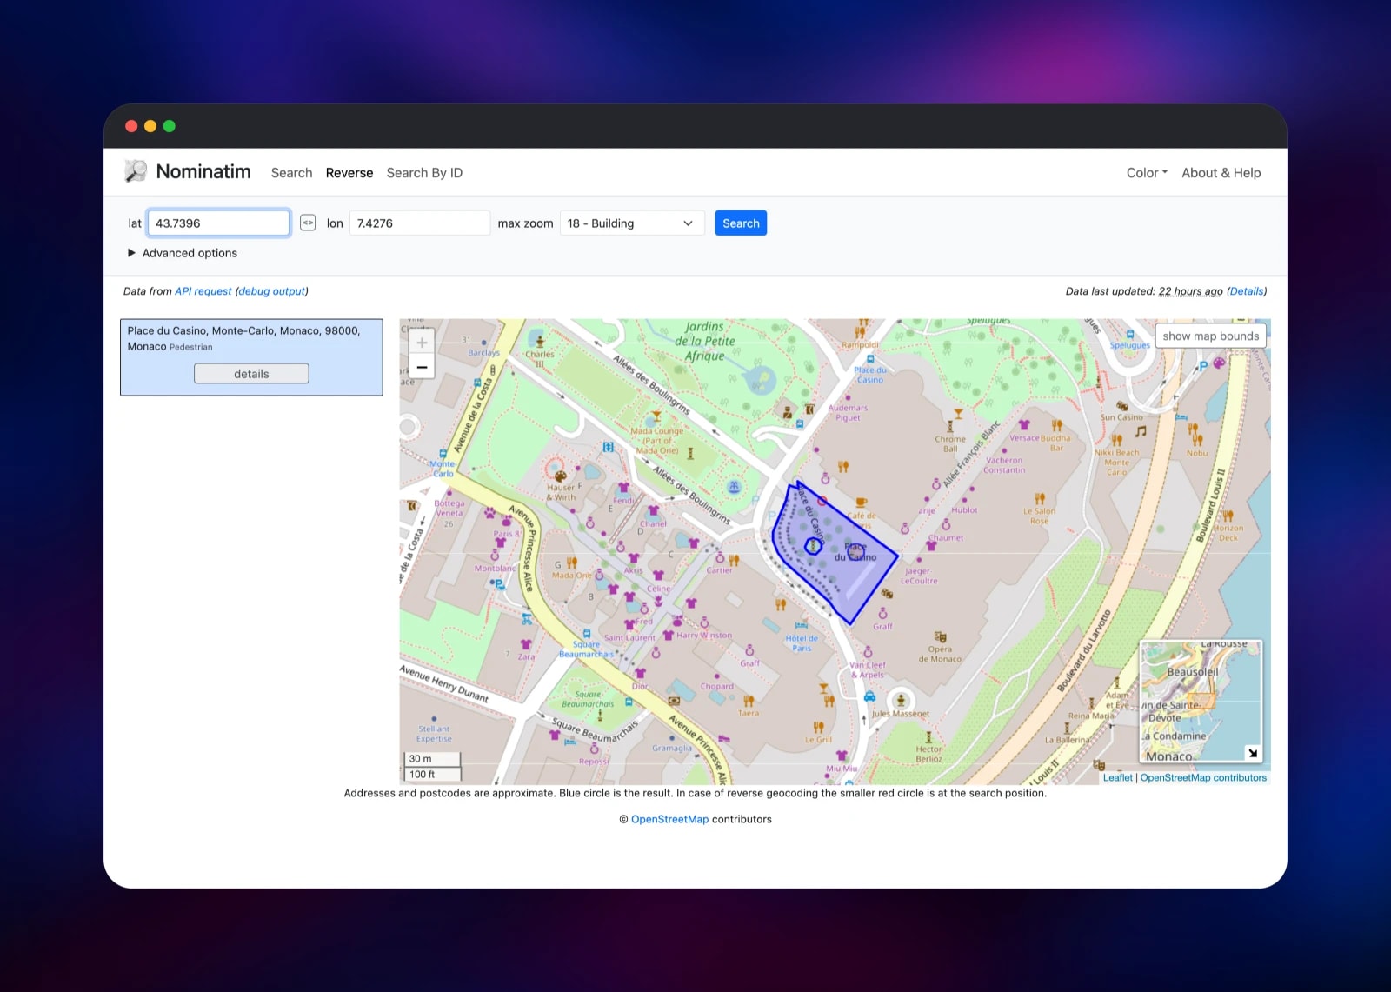This screenshot has height=992, width=1391.
Task: Select the Place du Casino result text
Action: pyautogui.click(x=243, y=338)
